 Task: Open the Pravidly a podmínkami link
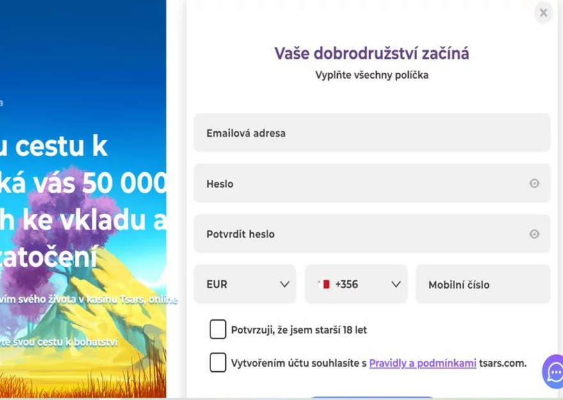(x=422, y=364)
